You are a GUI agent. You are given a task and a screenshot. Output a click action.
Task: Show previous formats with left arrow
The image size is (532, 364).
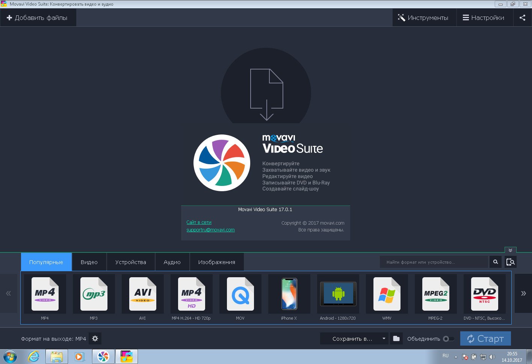click(8, 293)
